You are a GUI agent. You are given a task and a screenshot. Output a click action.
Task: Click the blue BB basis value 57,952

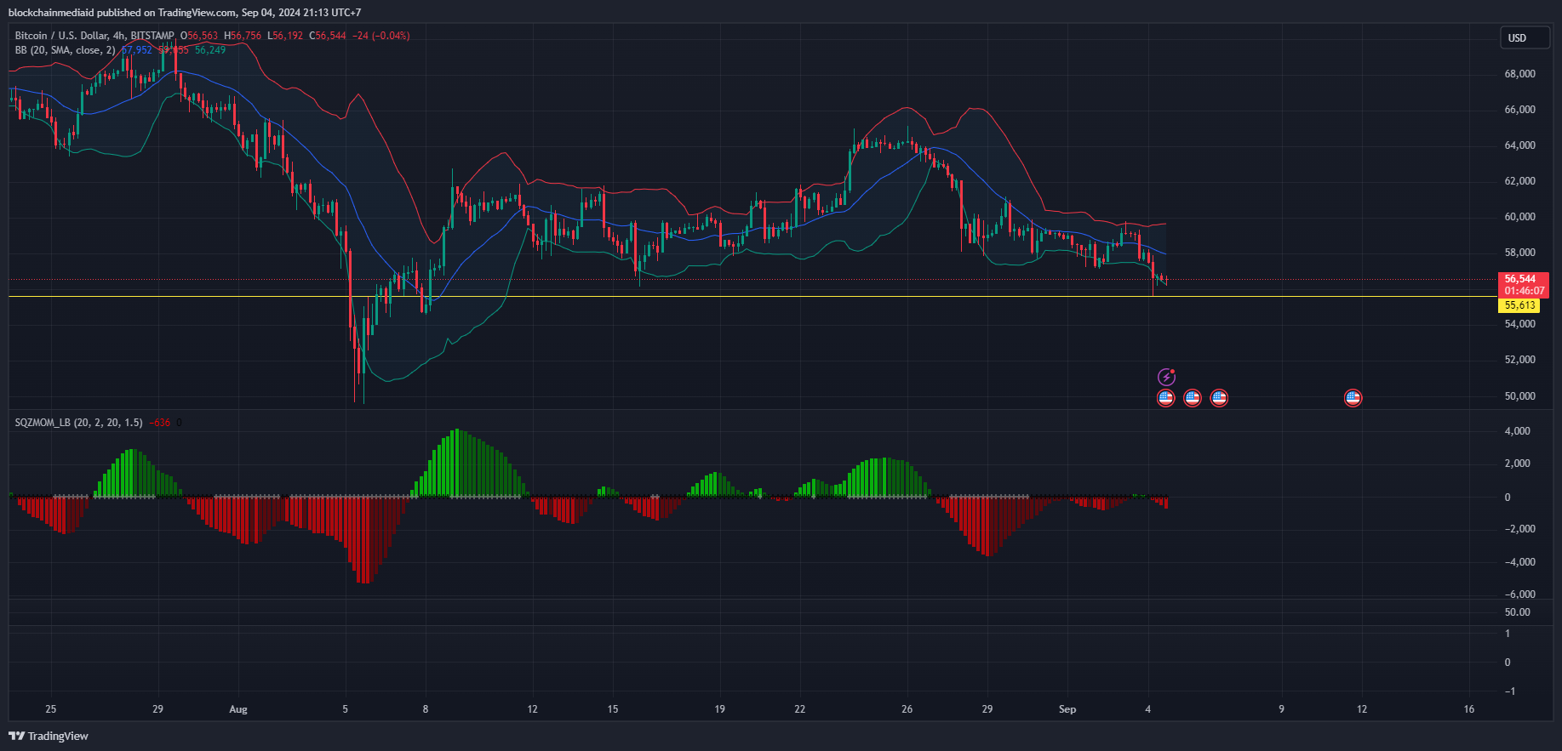coord(137,50)
